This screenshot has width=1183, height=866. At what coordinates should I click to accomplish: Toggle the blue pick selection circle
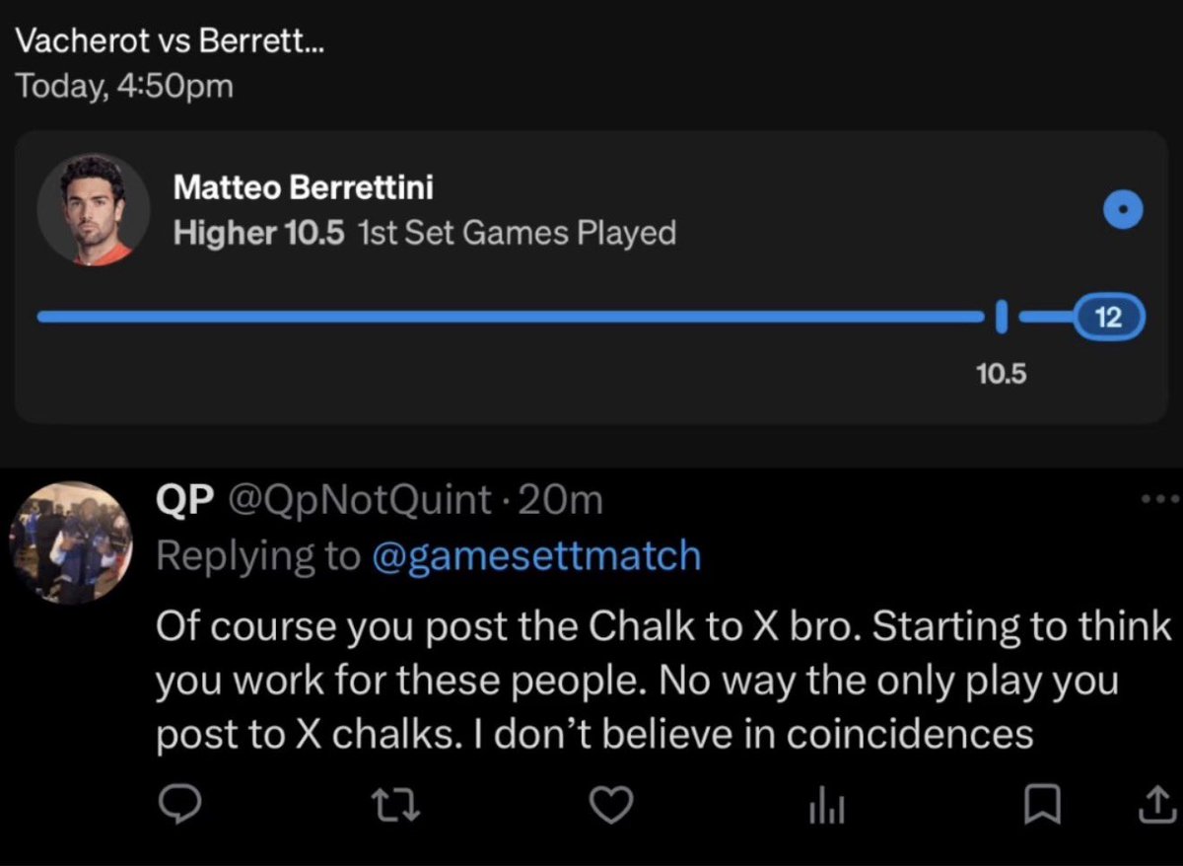pyautogui.click(x=1121, y=209)
